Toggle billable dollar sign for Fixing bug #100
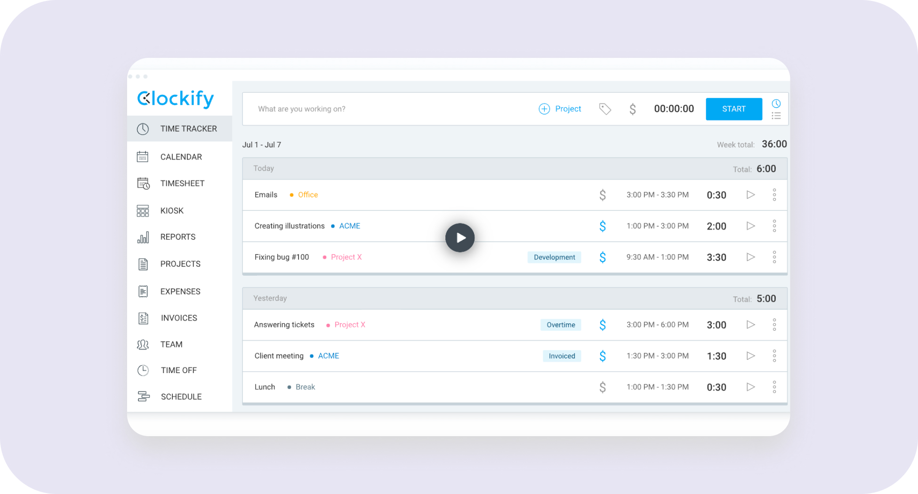Image resolution: width=918 pixels, height=494 pixels. coord(603,257)
